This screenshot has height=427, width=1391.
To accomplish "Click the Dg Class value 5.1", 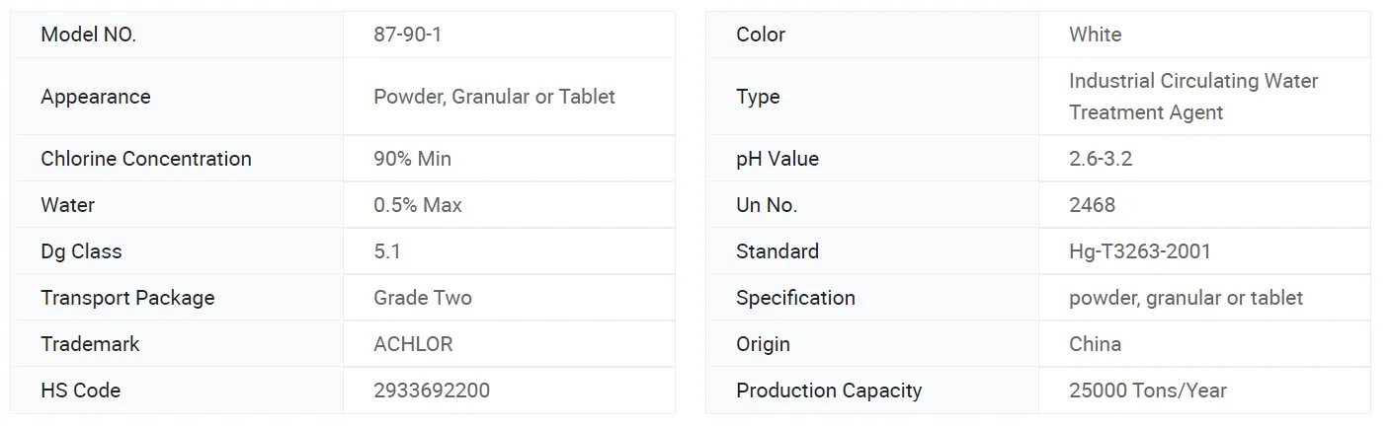I will (x=387, y=251).
